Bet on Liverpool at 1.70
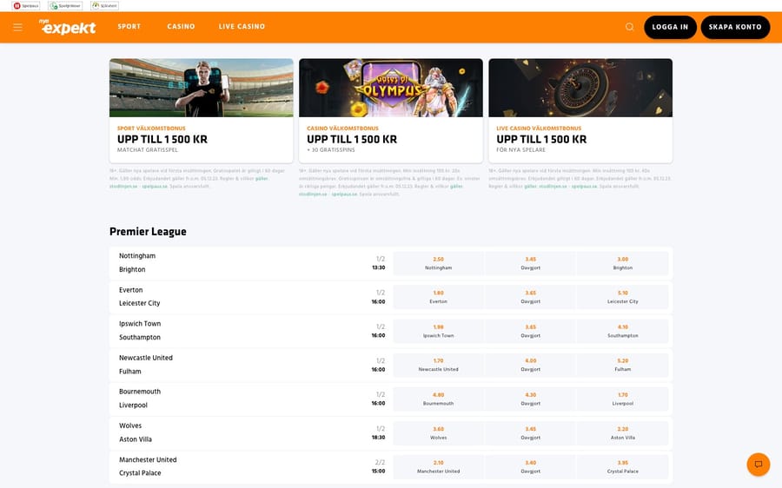The image size is (782, 488). [622, 399]
